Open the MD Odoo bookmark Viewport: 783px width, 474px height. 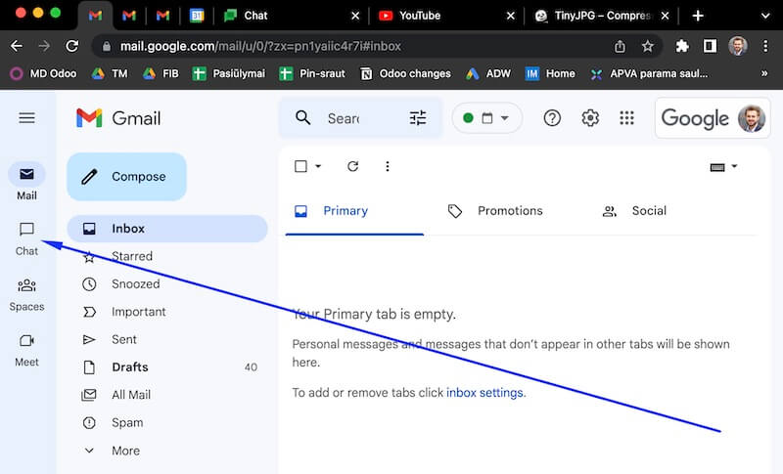tap(43, 73)
